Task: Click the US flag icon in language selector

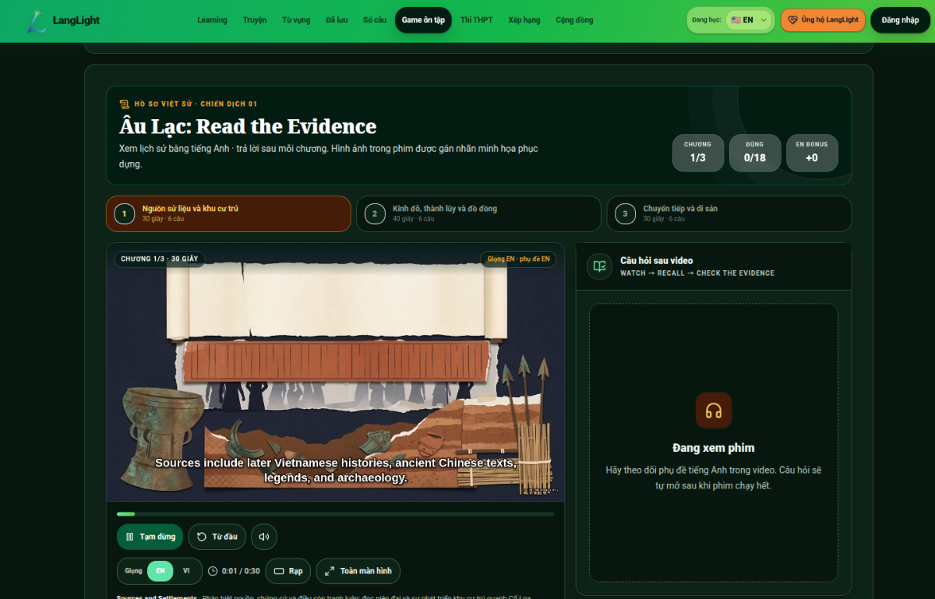Action: (x=736, y=20)
